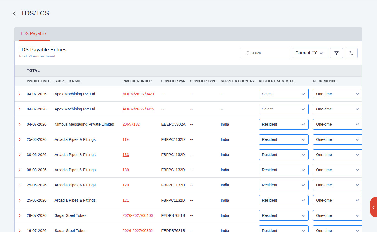The width and height of the screenshot is (377, 232).
Task: Click the TDS/TCS page title
Action: coord(35,13)
